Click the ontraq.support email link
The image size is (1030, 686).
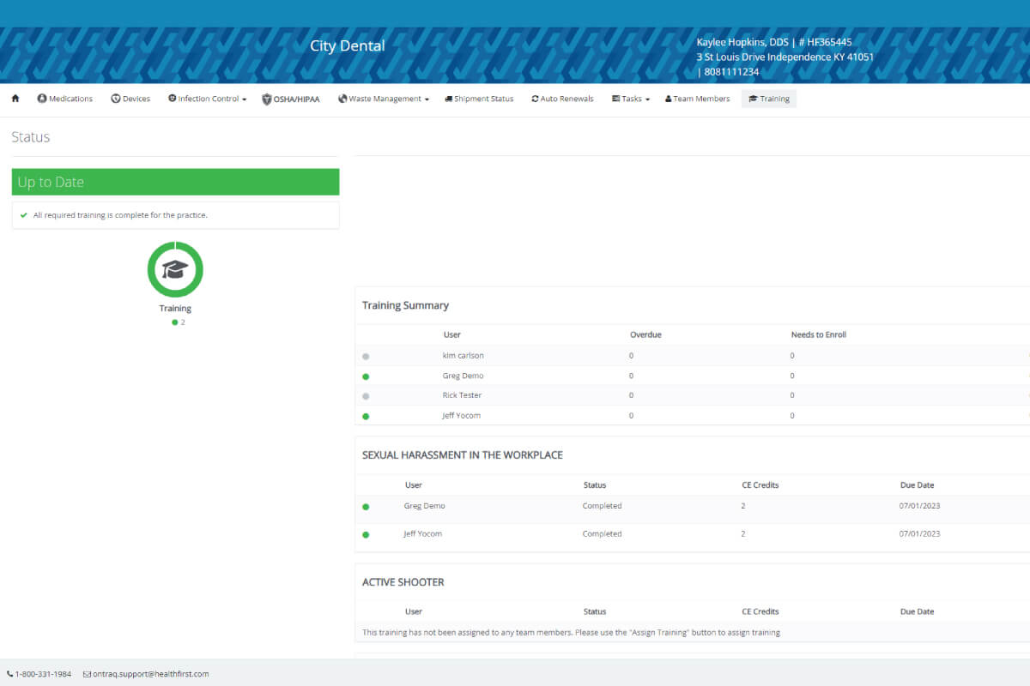coord(150,674)
